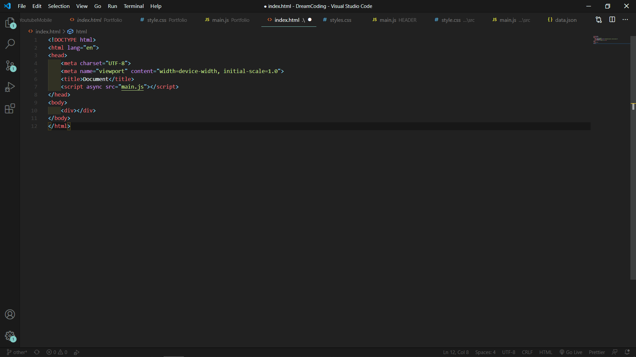
Task: Open the Source Control view
Action: (10, 65)
